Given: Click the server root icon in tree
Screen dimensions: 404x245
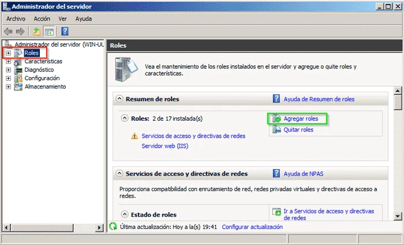Looking at the screenshot, I should [x=8, y=44].
